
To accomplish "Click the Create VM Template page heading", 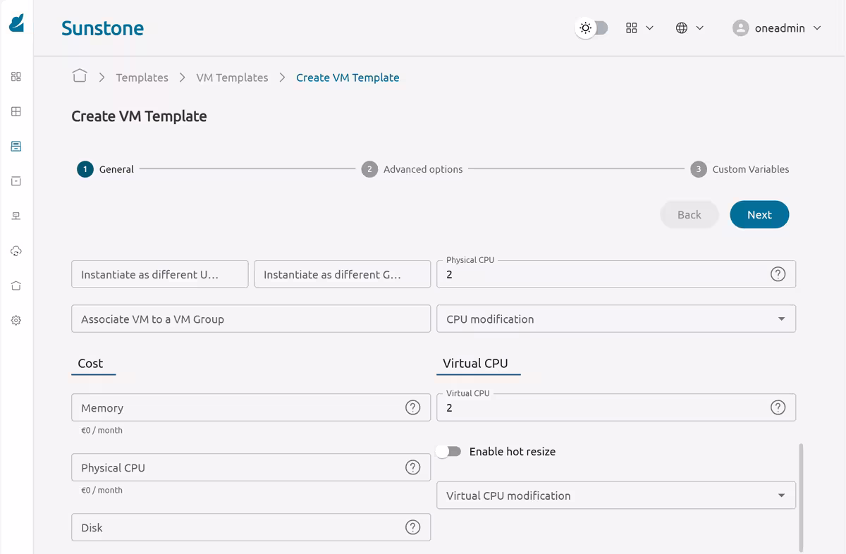I will pyautogui.click(x=139, y=116).
